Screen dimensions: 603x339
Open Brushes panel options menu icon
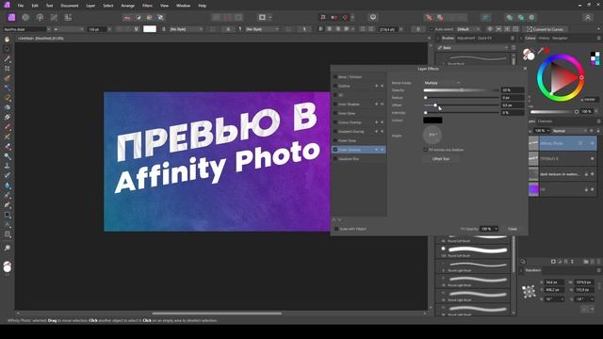tap(513, 38)
